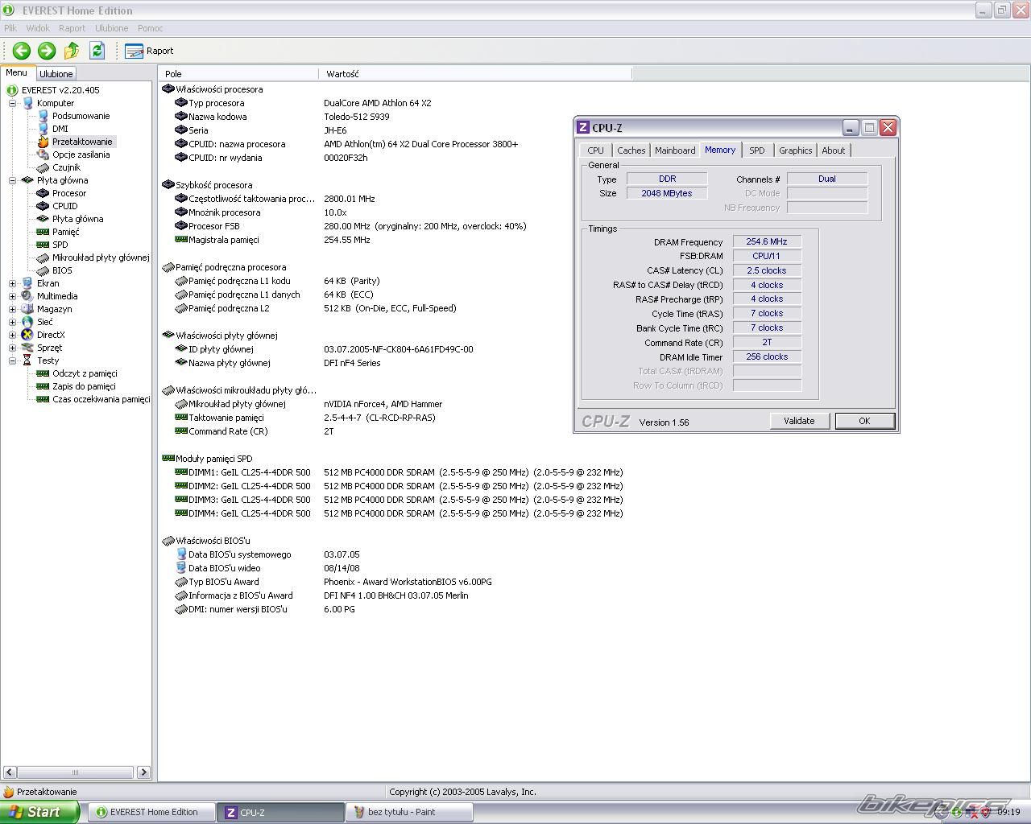Click the Refresh toolbar icon
Image resolution: width=1031 pixels, height=824 pixels.
coord(97,51)
